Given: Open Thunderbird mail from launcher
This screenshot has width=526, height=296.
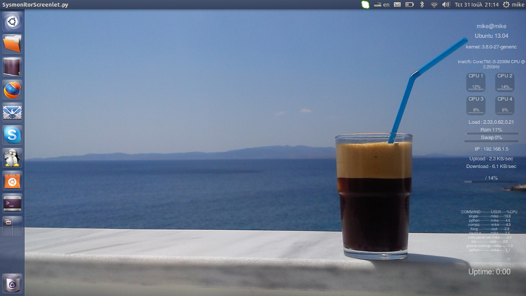Looking at the screenshot, I should pos(12,112).
